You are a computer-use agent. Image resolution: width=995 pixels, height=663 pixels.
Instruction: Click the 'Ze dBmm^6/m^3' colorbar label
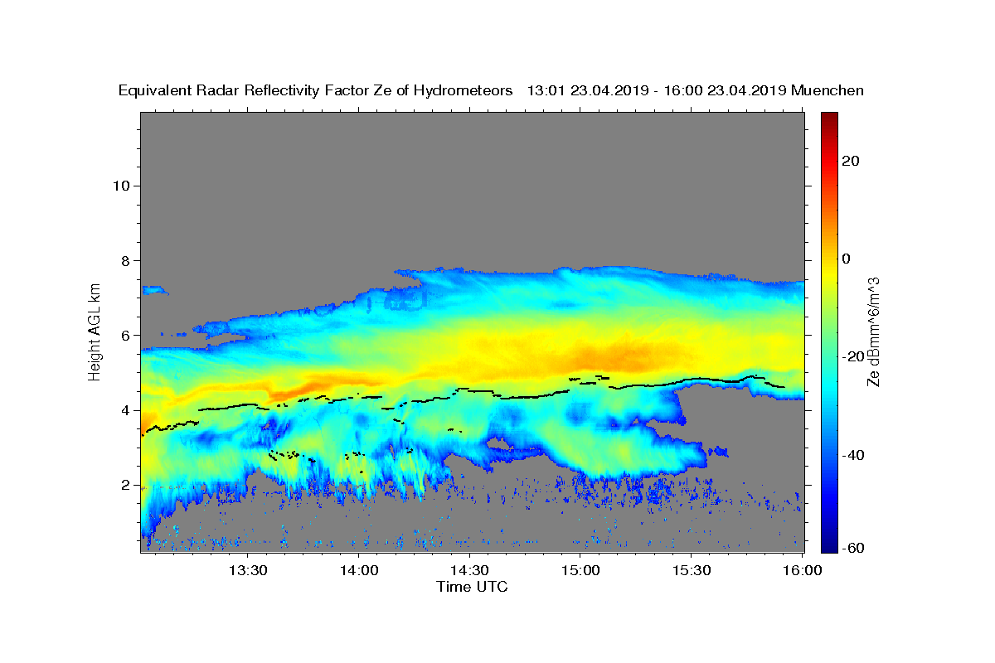pyautogui.click(x=873, y=331)
